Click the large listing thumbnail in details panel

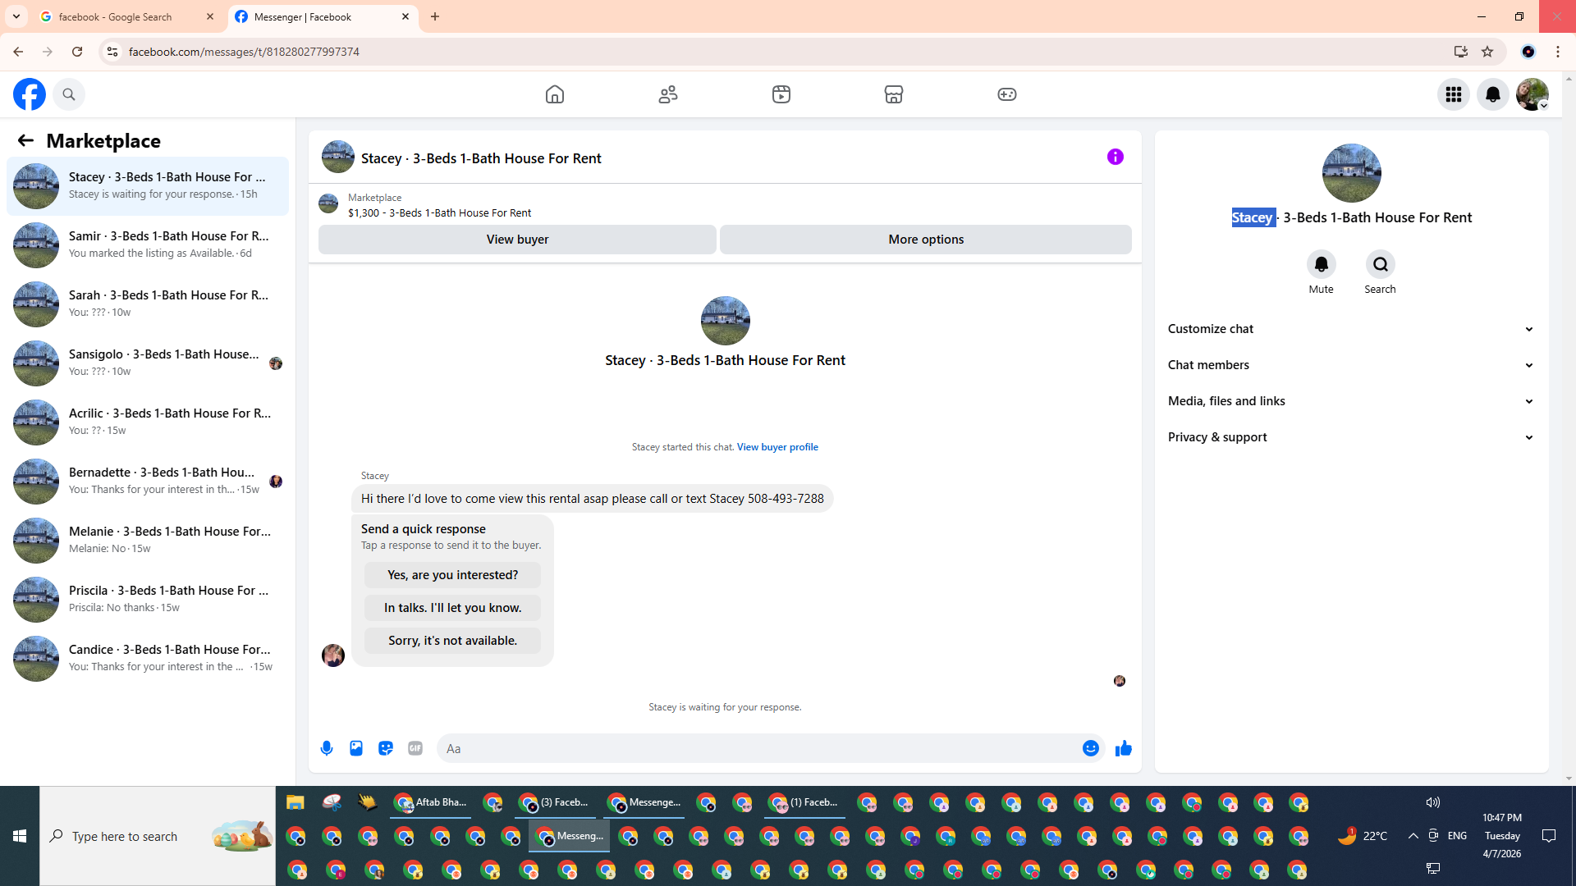pos(1351,173)
